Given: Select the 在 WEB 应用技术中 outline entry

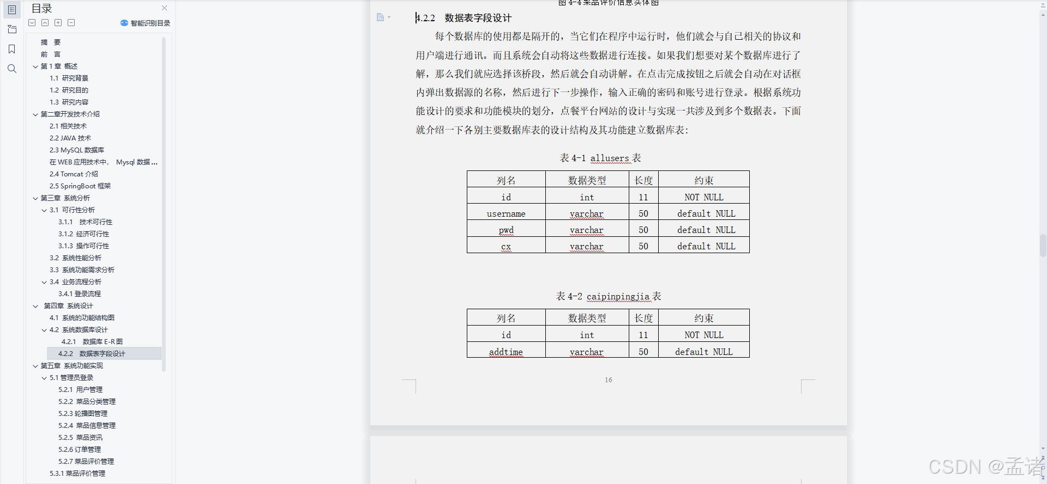Looking at the screenshot, I should [104, 162].
